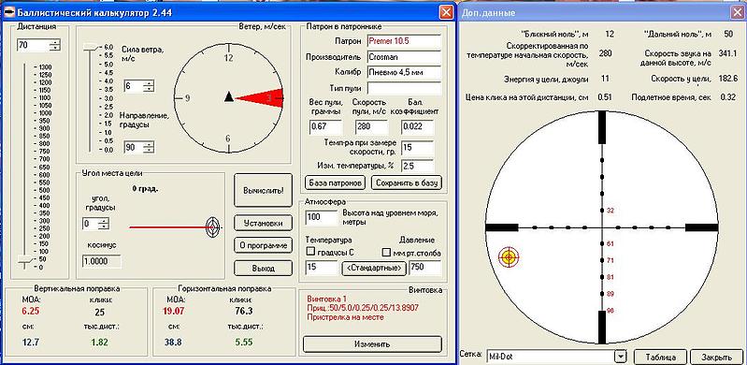
Task: Click the 'Таблица' button
Action: (661, 357)
